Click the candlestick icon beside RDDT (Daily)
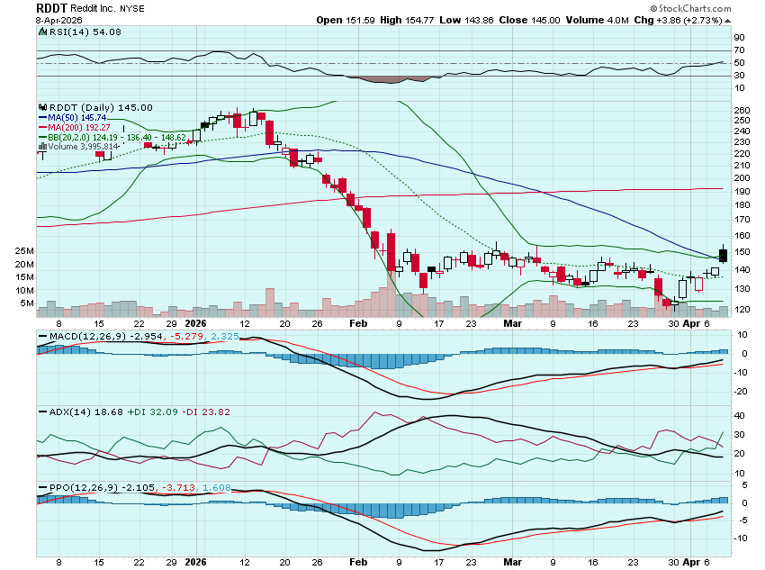The image size is (765, 570). tap(41, 107)
